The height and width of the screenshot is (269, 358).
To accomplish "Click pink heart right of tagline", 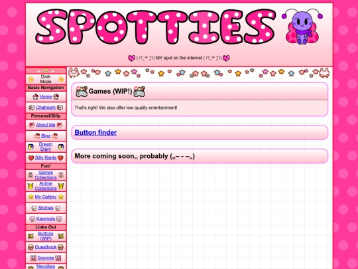I will coord(226,58).
